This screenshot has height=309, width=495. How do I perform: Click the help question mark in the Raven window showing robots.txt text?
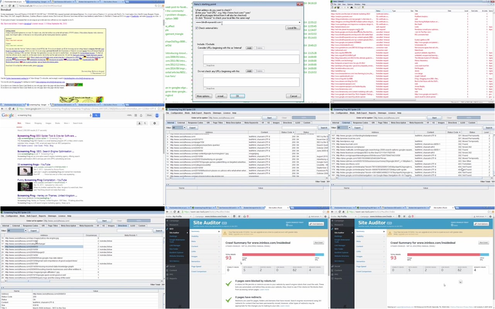point(325,216)
